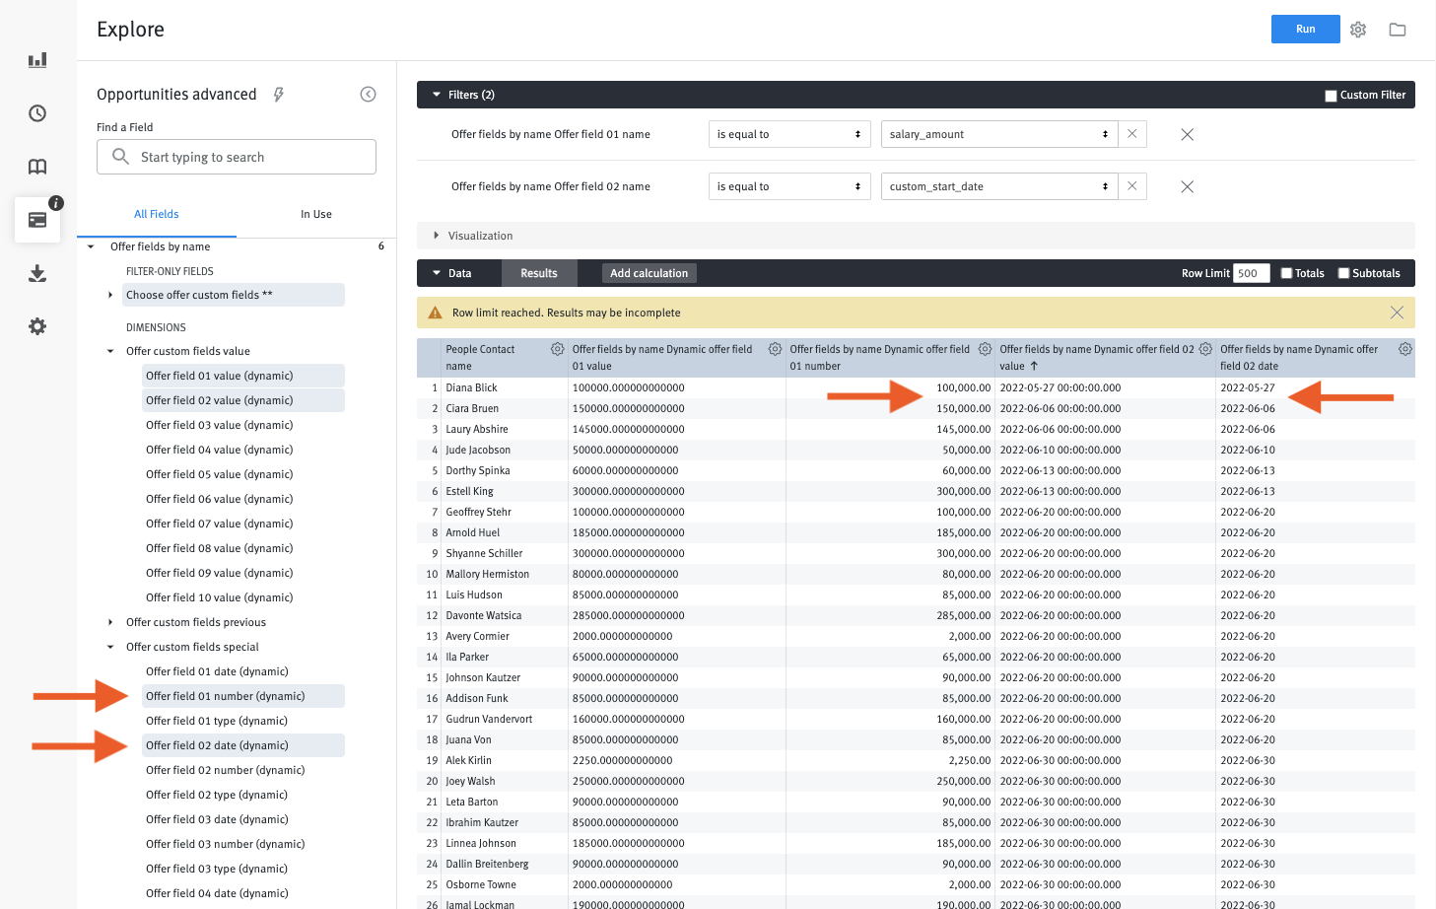Open admin settings gear at bottom of sidebar

(36, 326)
